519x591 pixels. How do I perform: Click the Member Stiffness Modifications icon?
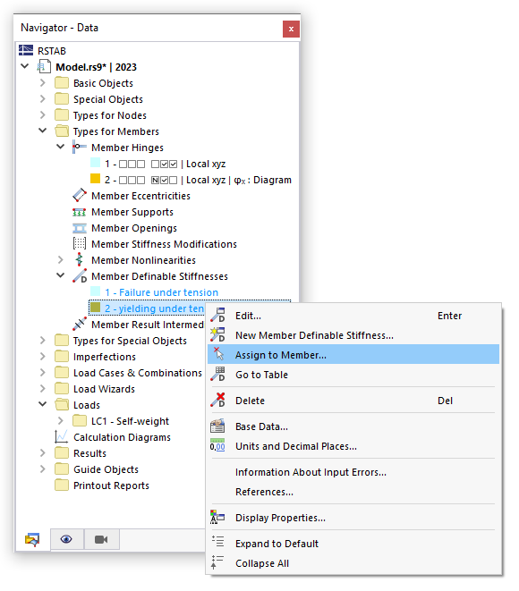coord(80,244)
